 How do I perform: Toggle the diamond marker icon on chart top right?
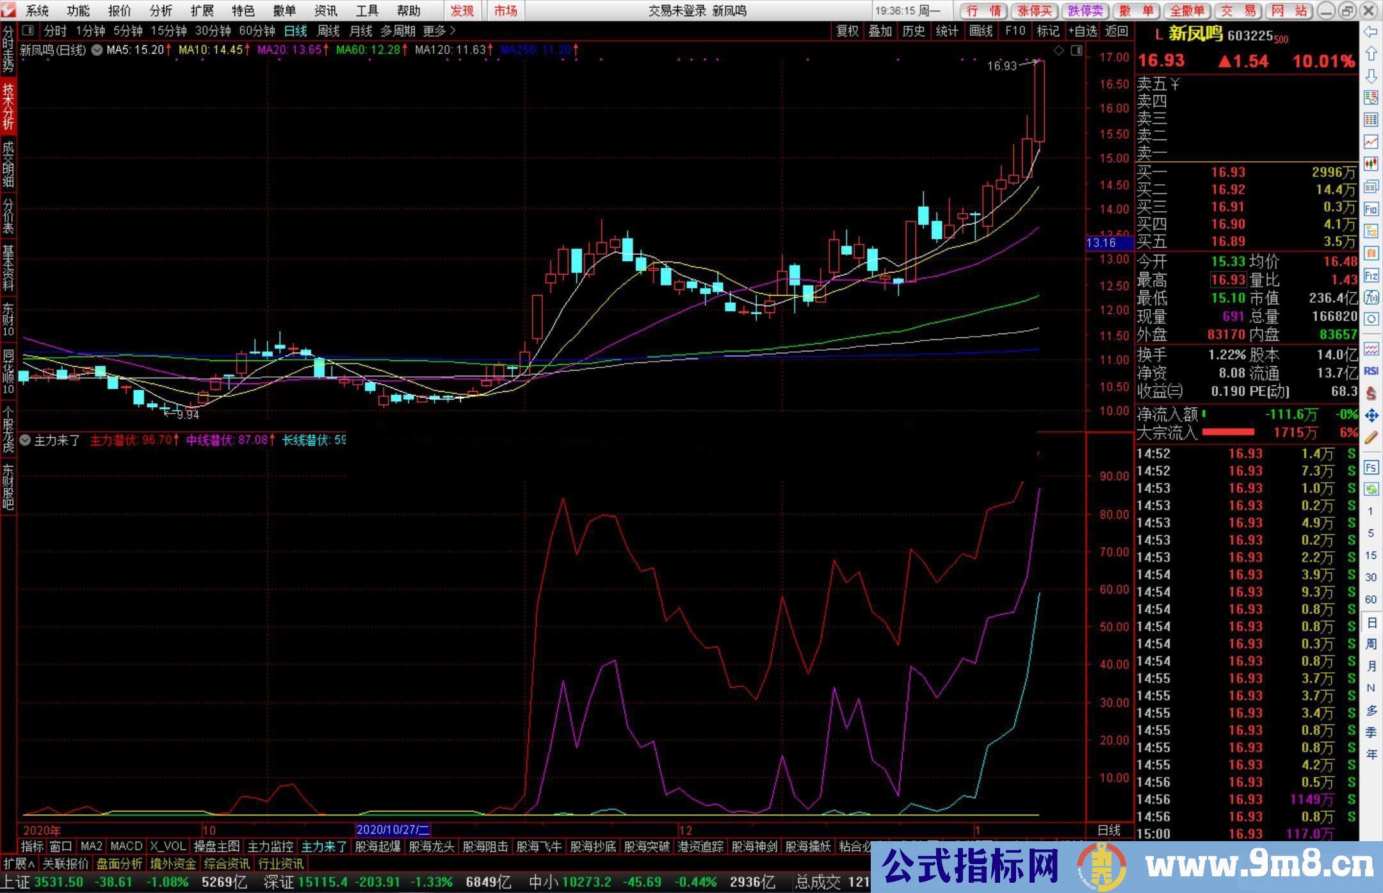pos(1058,51)
